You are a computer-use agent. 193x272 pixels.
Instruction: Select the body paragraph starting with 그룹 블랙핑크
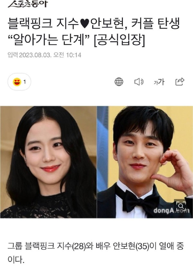[x=96, y=253]
